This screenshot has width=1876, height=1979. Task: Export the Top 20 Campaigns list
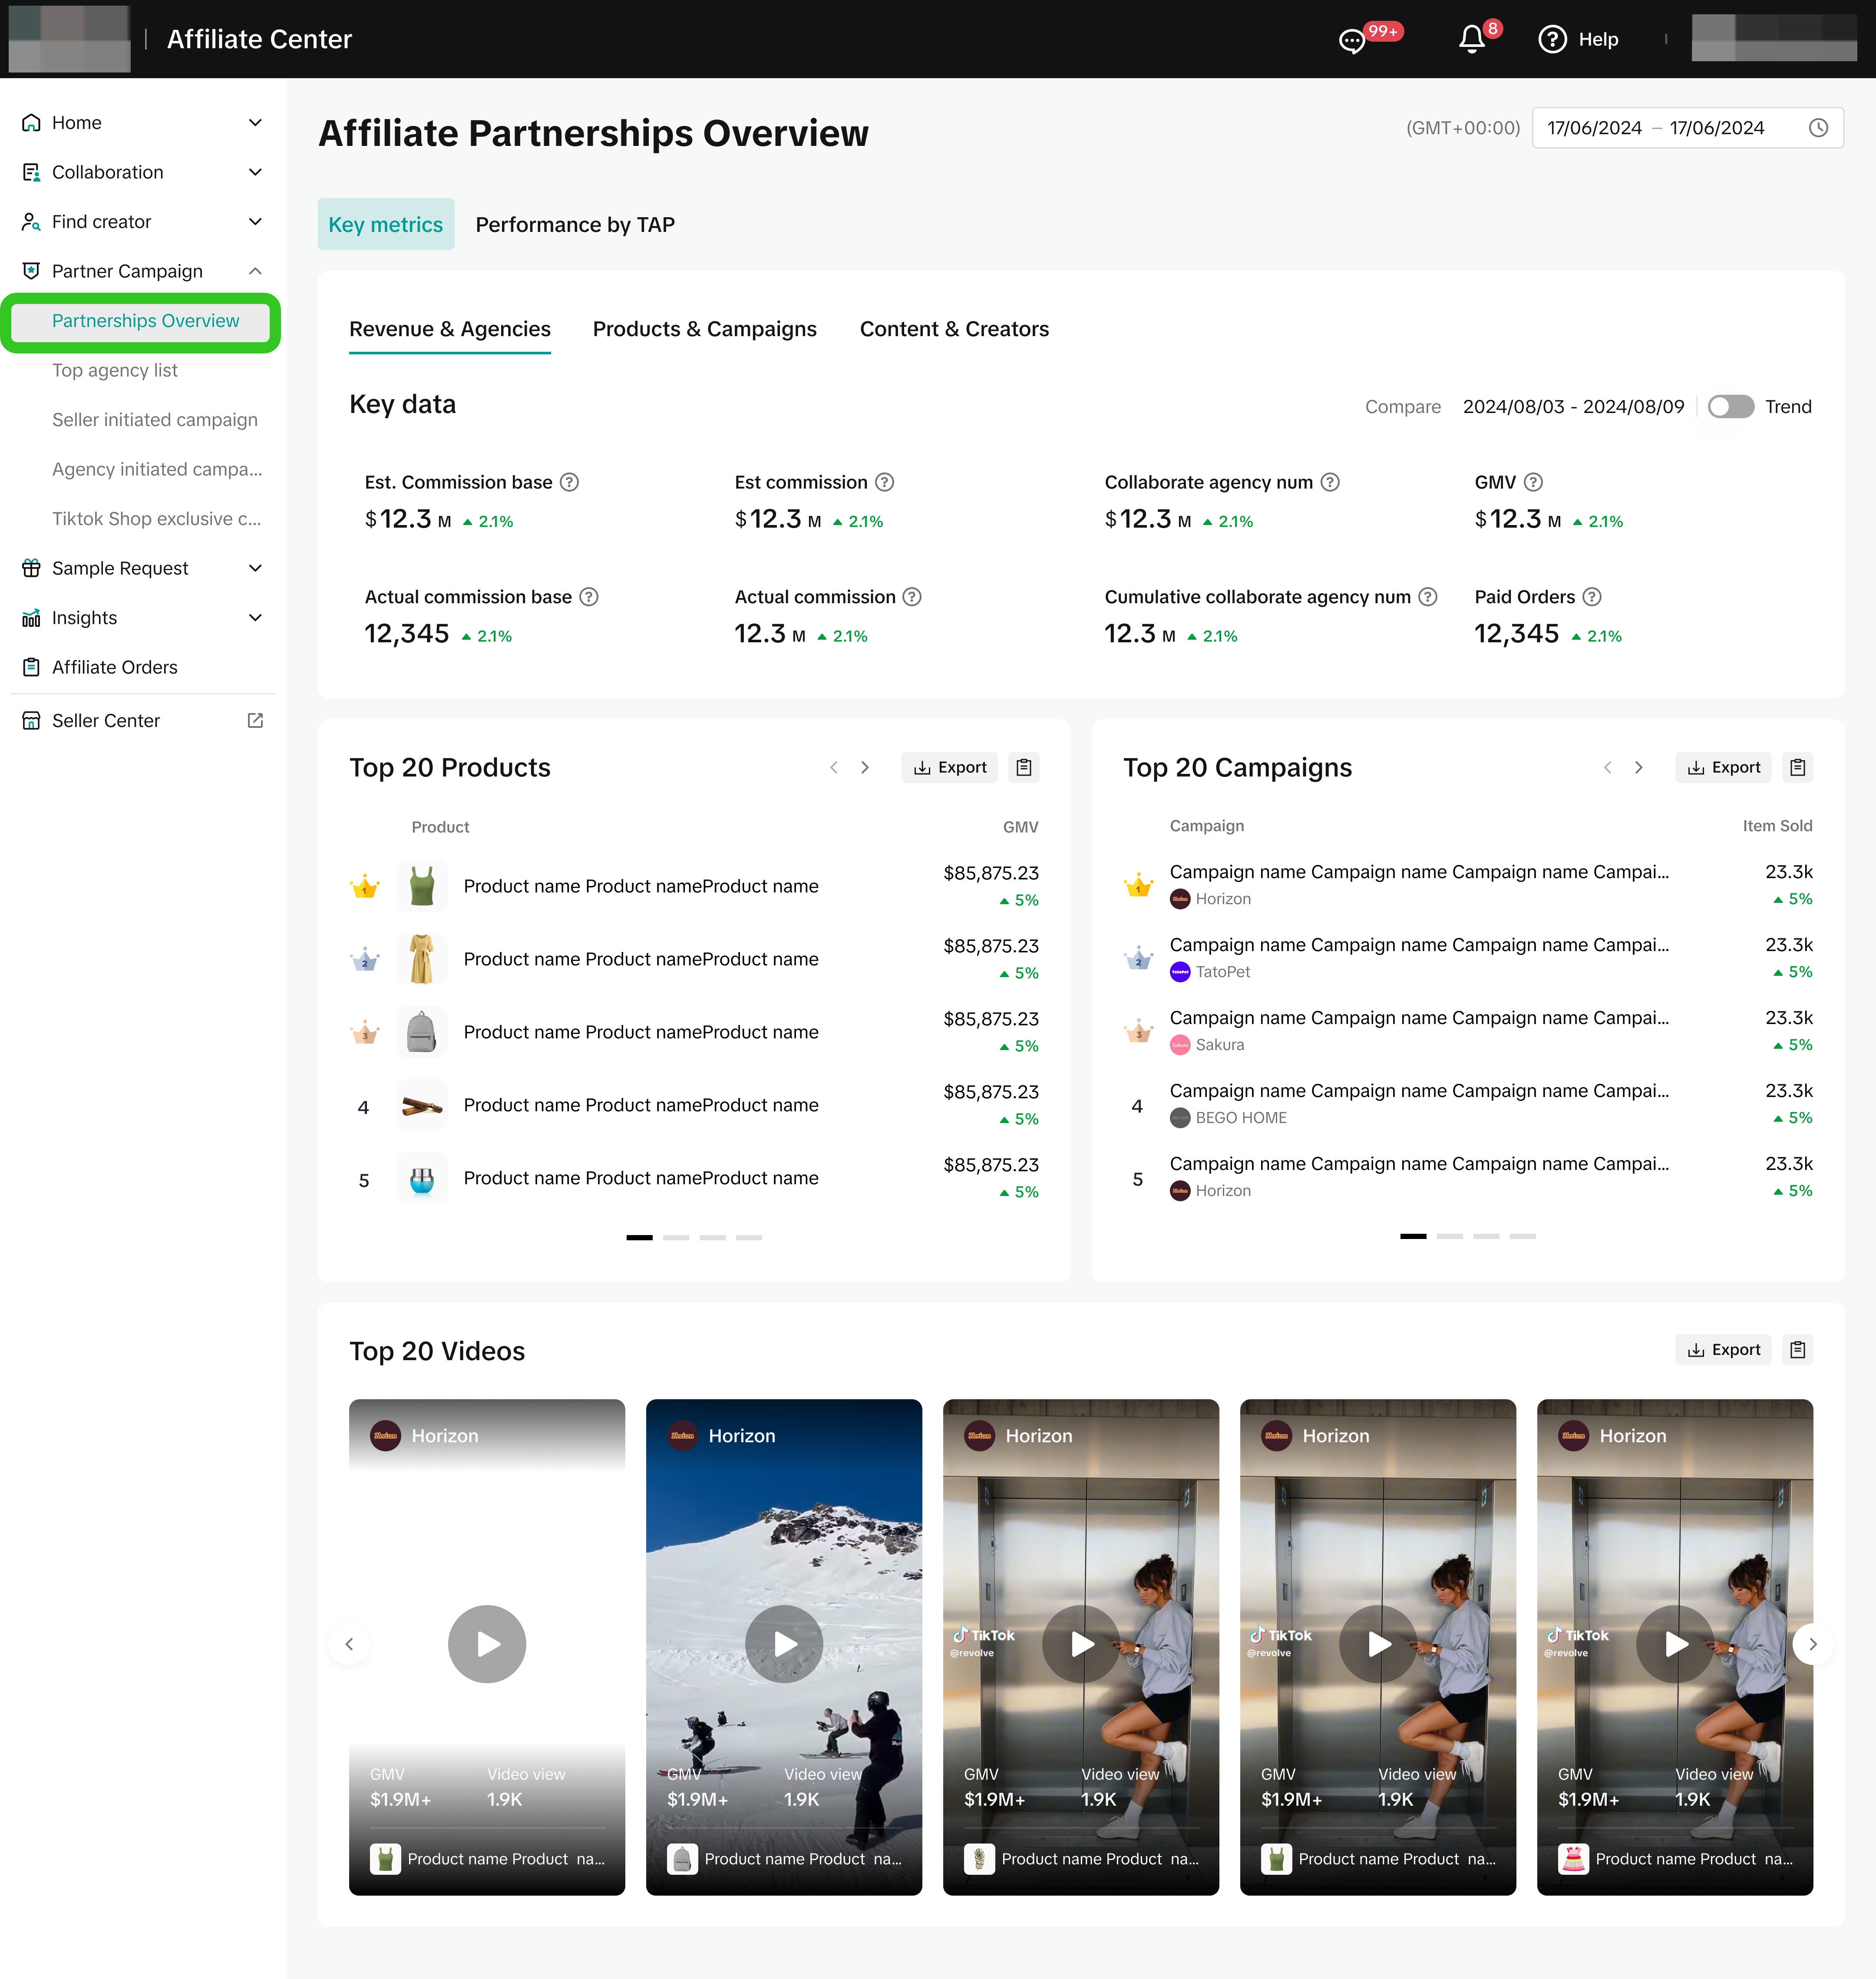tap(1723, 767)
